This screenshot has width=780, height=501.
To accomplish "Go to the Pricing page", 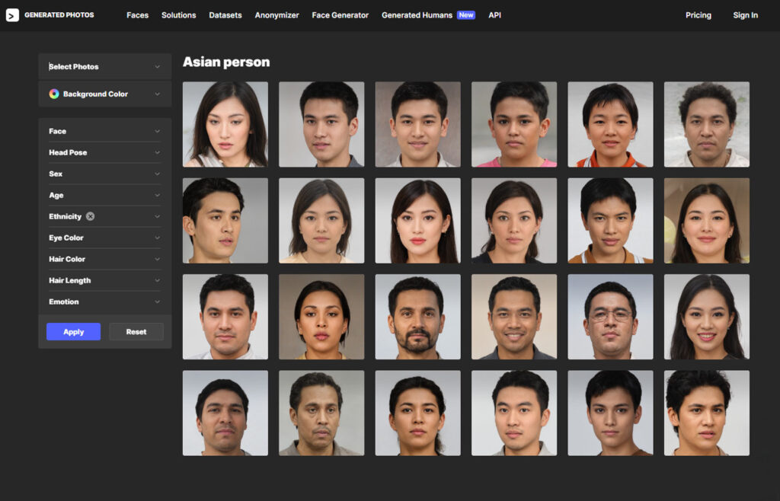I will tap(698, 15).
